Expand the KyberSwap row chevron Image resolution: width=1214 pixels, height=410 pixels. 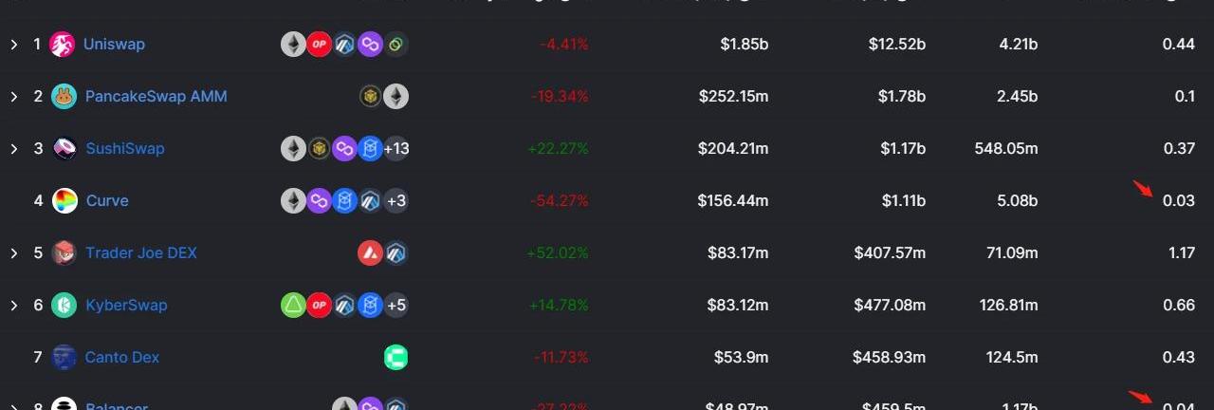click(x=14, y=305)
